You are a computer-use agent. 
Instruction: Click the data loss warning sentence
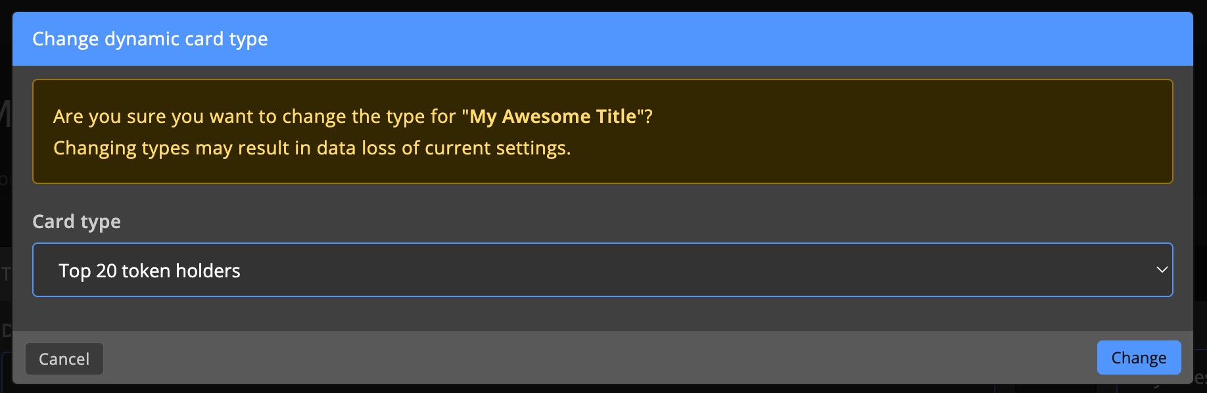312,149
